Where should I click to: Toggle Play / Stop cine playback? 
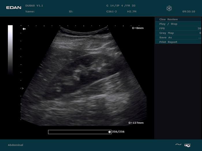(169, 24)
